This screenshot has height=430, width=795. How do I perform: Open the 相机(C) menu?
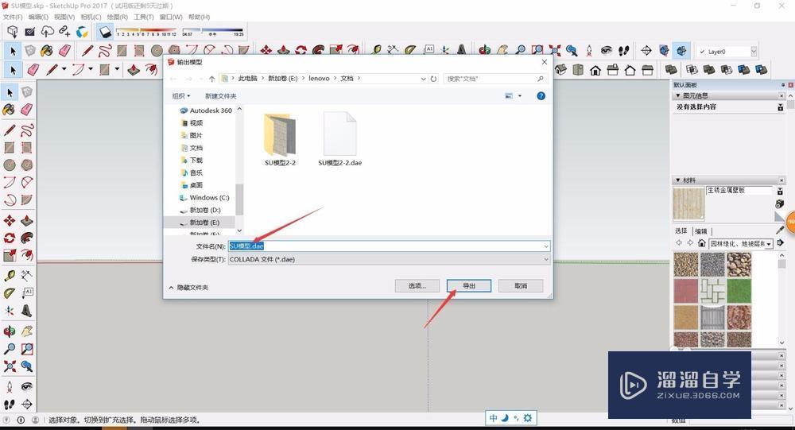(91, 17)
